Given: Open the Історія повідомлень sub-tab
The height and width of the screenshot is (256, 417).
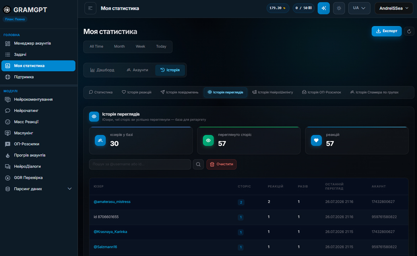Looking at the screenshot, I should pos(180,92).
